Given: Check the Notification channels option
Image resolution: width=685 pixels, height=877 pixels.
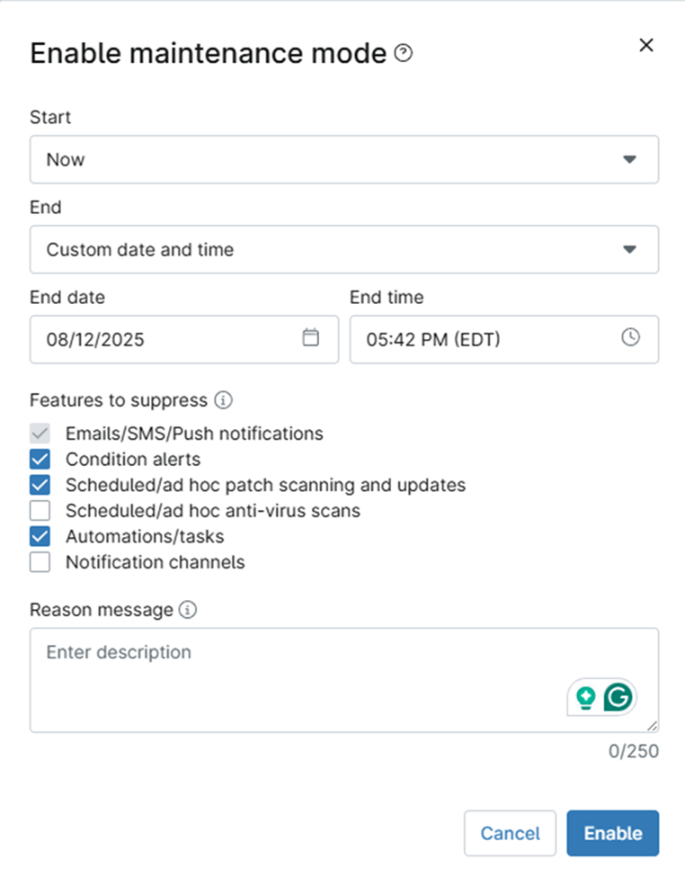Looking at the screenshot, I should coord(40,561).
